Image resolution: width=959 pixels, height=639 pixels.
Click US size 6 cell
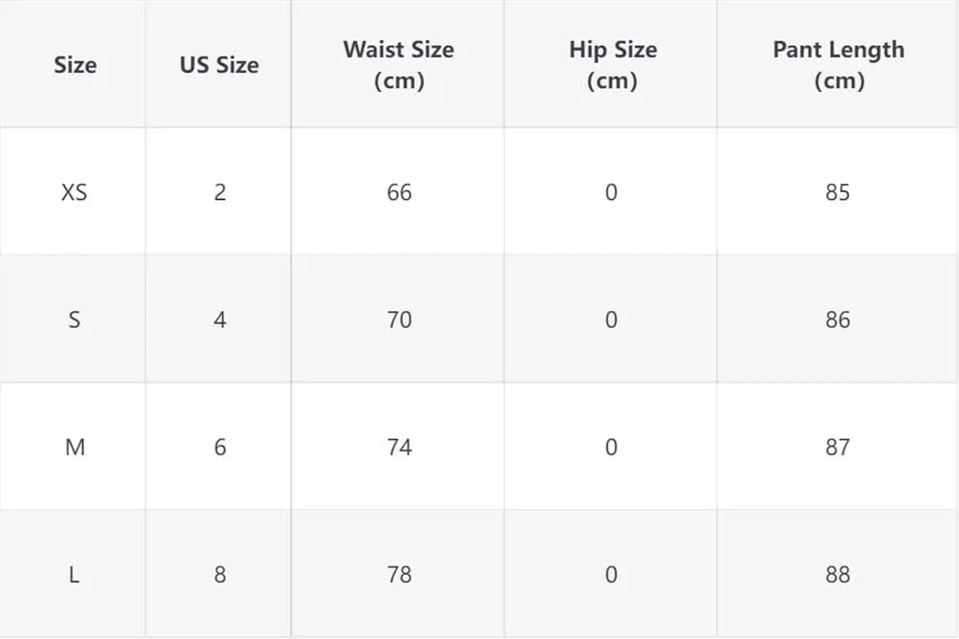[x=220, y=448]
